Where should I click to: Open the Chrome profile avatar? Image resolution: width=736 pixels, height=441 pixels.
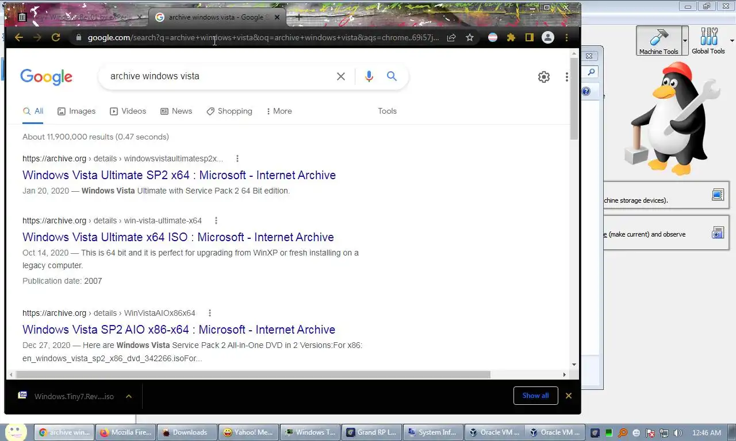pyautogui.click(x=548, y=37)
